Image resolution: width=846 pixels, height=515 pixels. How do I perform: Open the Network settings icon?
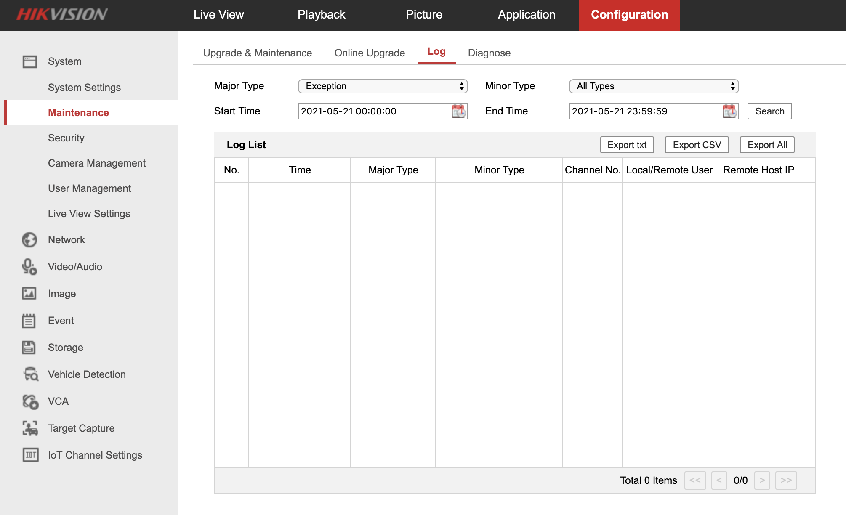[29, 240]
